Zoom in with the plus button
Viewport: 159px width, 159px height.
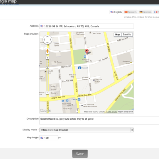point(47,58)
